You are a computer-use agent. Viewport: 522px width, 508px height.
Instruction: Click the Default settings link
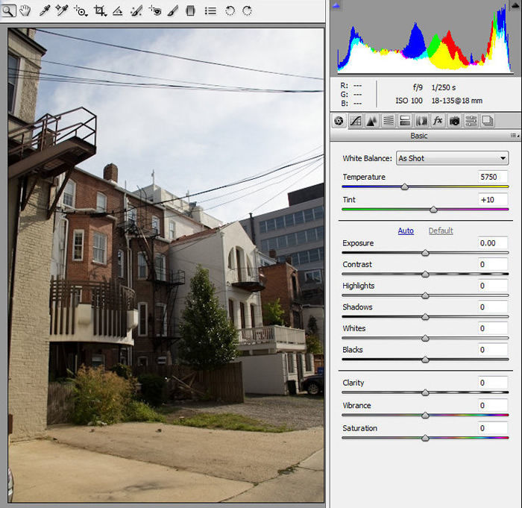click(441, 231)
